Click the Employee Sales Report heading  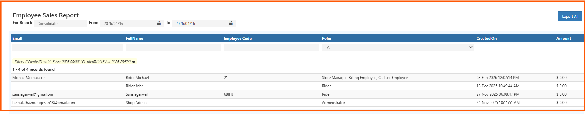click(x=45, y=15)
